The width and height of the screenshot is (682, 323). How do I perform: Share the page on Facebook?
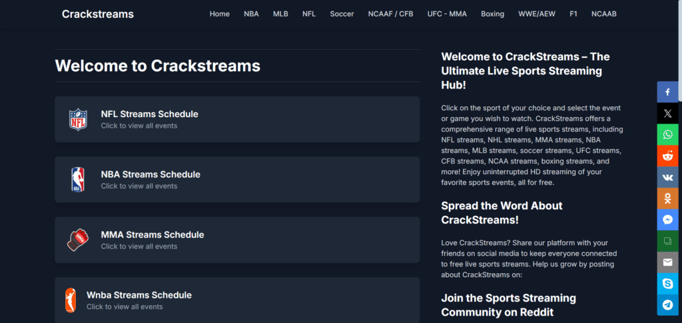pos(667,92)
